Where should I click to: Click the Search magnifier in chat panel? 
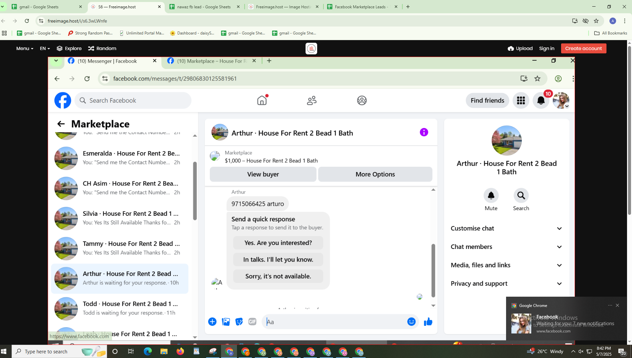click(x=521, y=196)
